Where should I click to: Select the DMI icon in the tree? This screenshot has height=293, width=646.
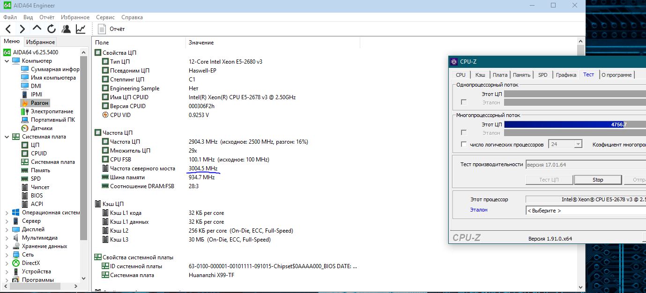point(25,86)
